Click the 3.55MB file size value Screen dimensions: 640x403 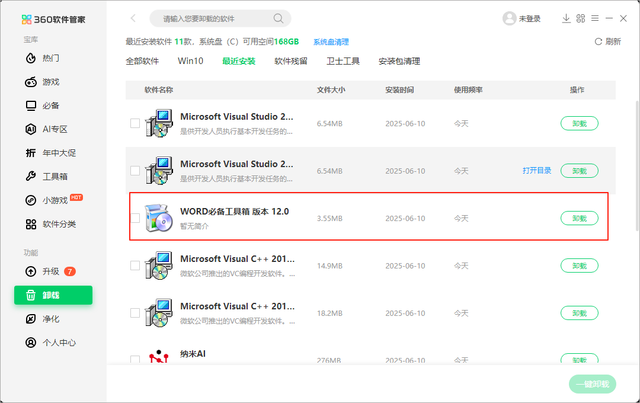point(329,219)
